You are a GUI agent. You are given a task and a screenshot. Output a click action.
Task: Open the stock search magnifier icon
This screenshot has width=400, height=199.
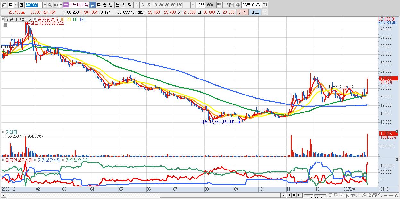(50, 5)
